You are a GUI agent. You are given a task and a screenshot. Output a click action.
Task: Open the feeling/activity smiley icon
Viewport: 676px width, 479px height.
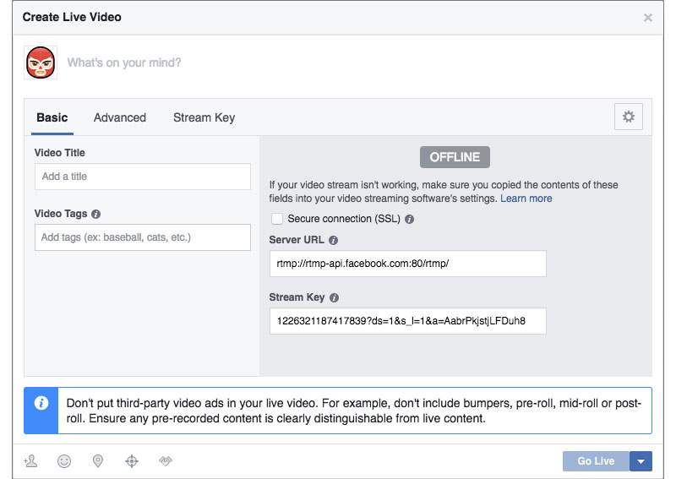pos(64,461)
